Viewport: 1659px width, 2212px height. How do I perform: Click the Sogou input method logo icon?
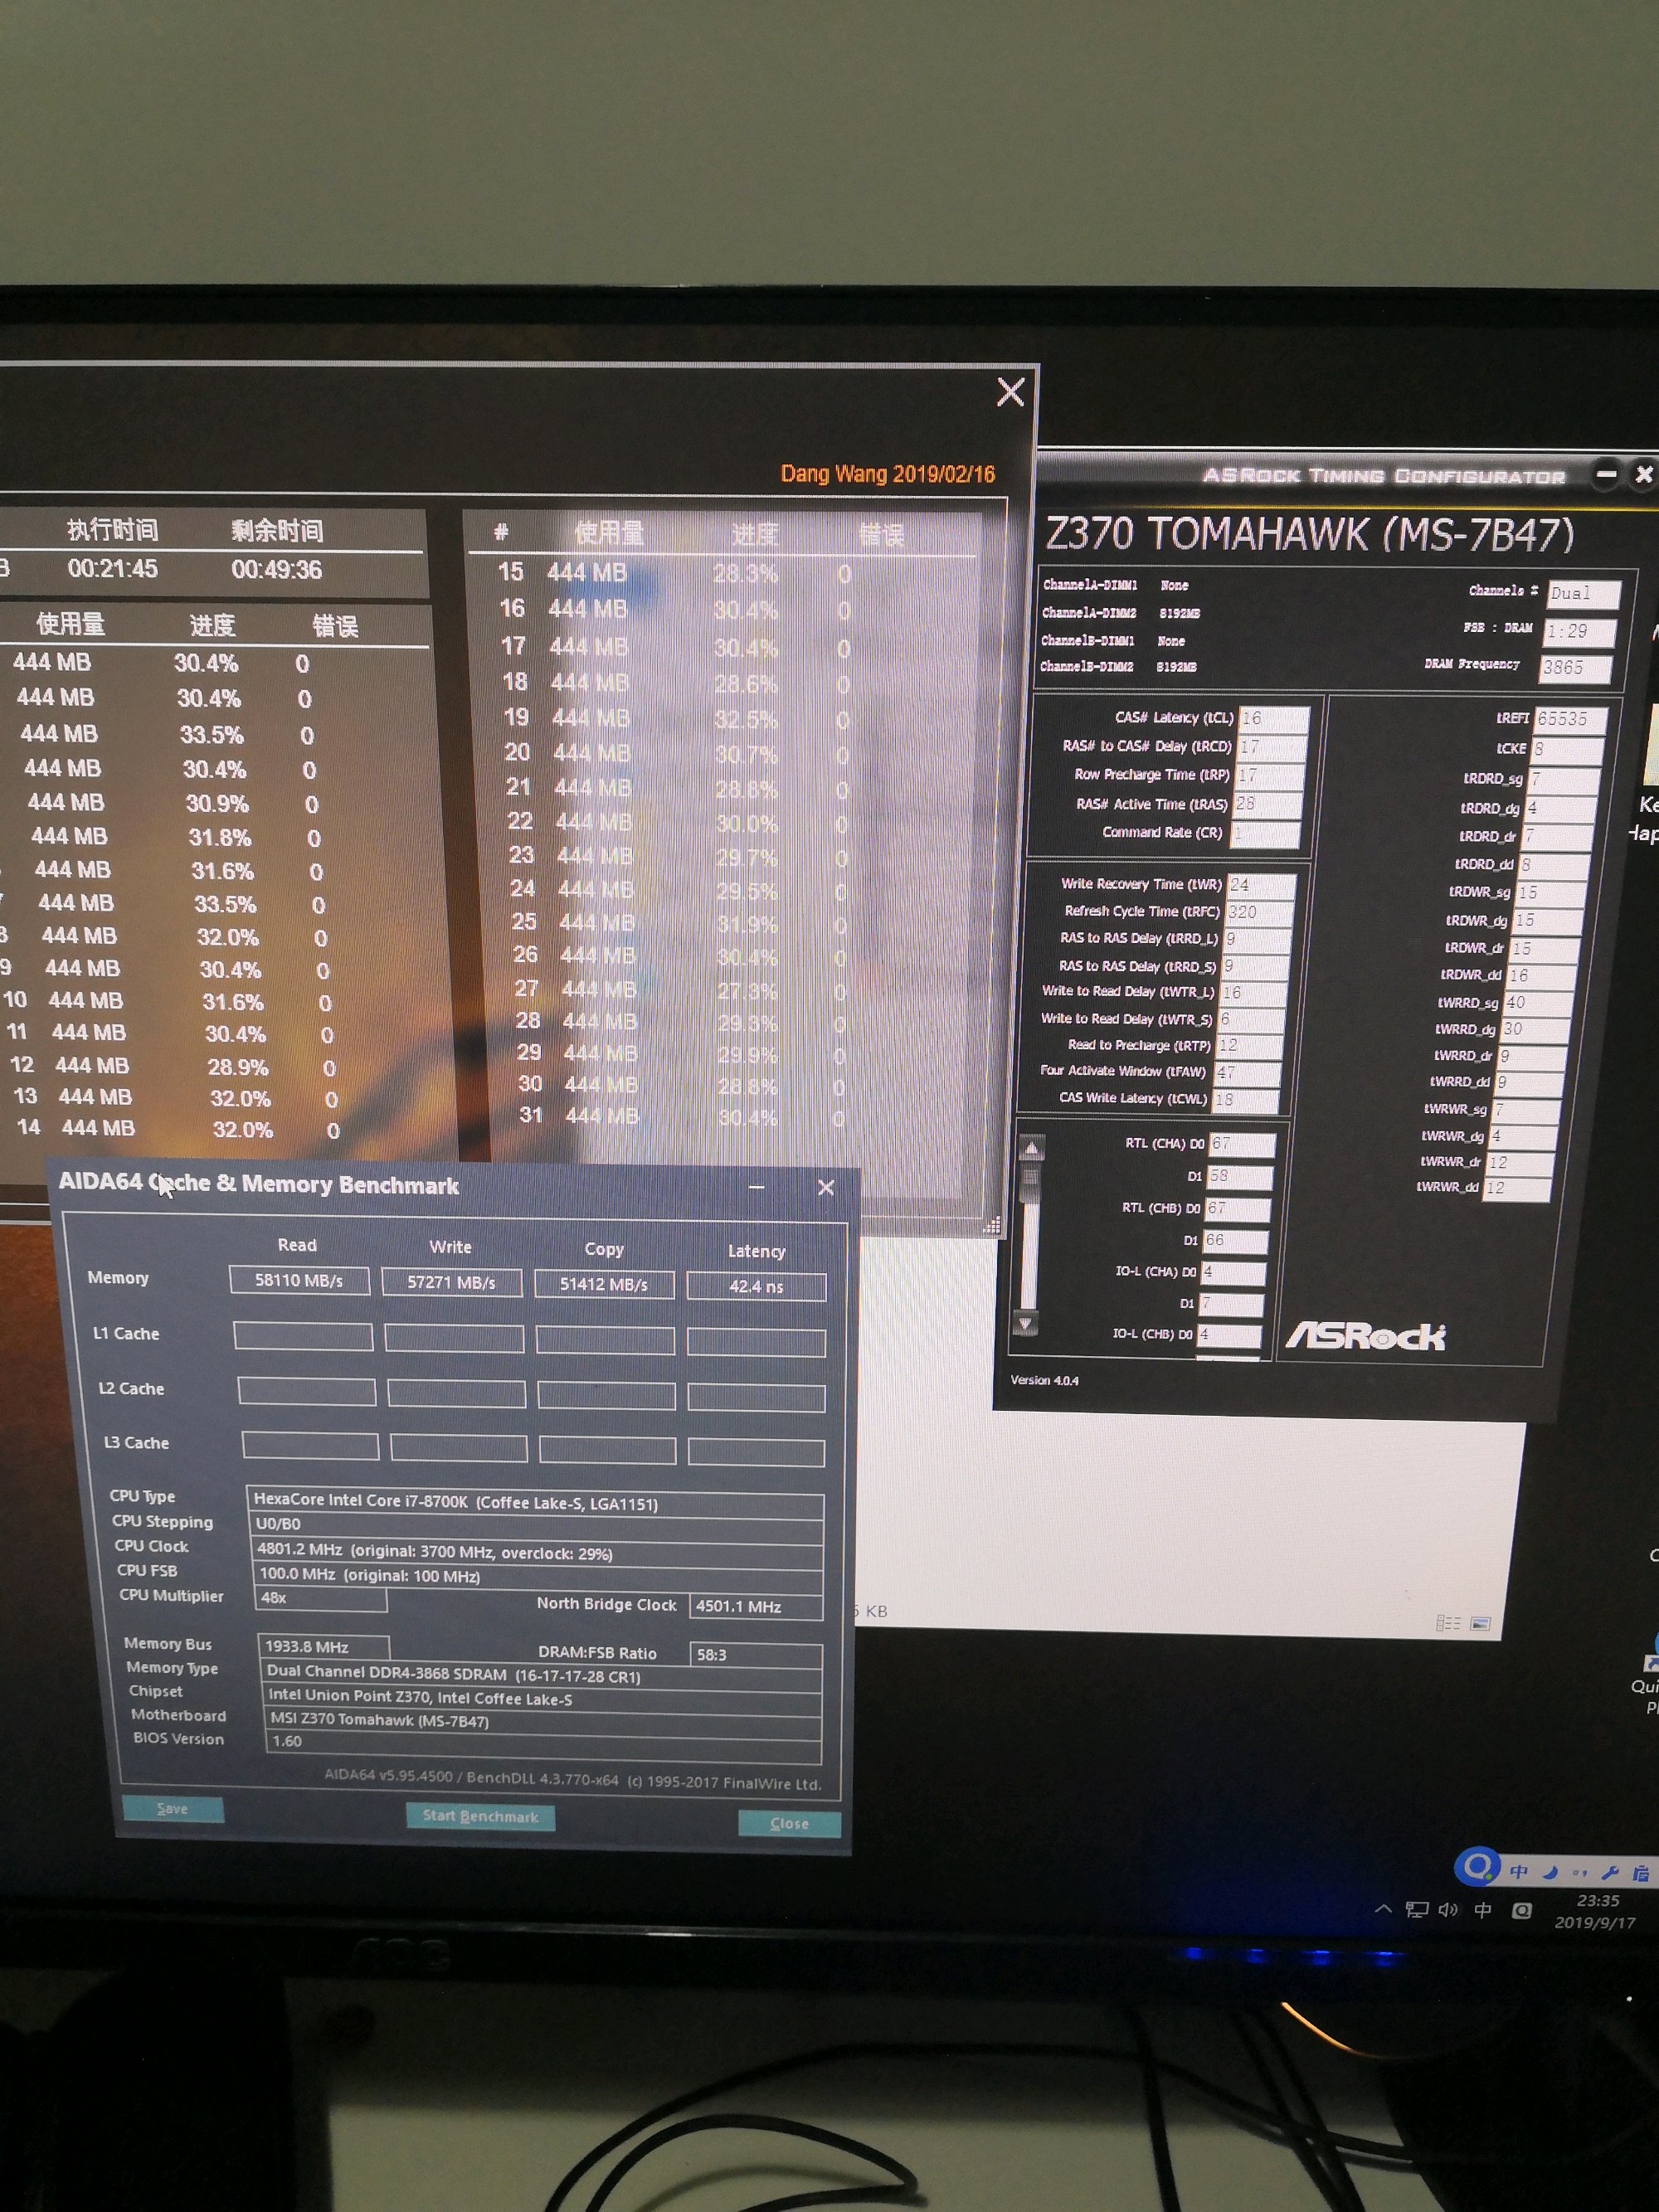coord(1476,1866)
